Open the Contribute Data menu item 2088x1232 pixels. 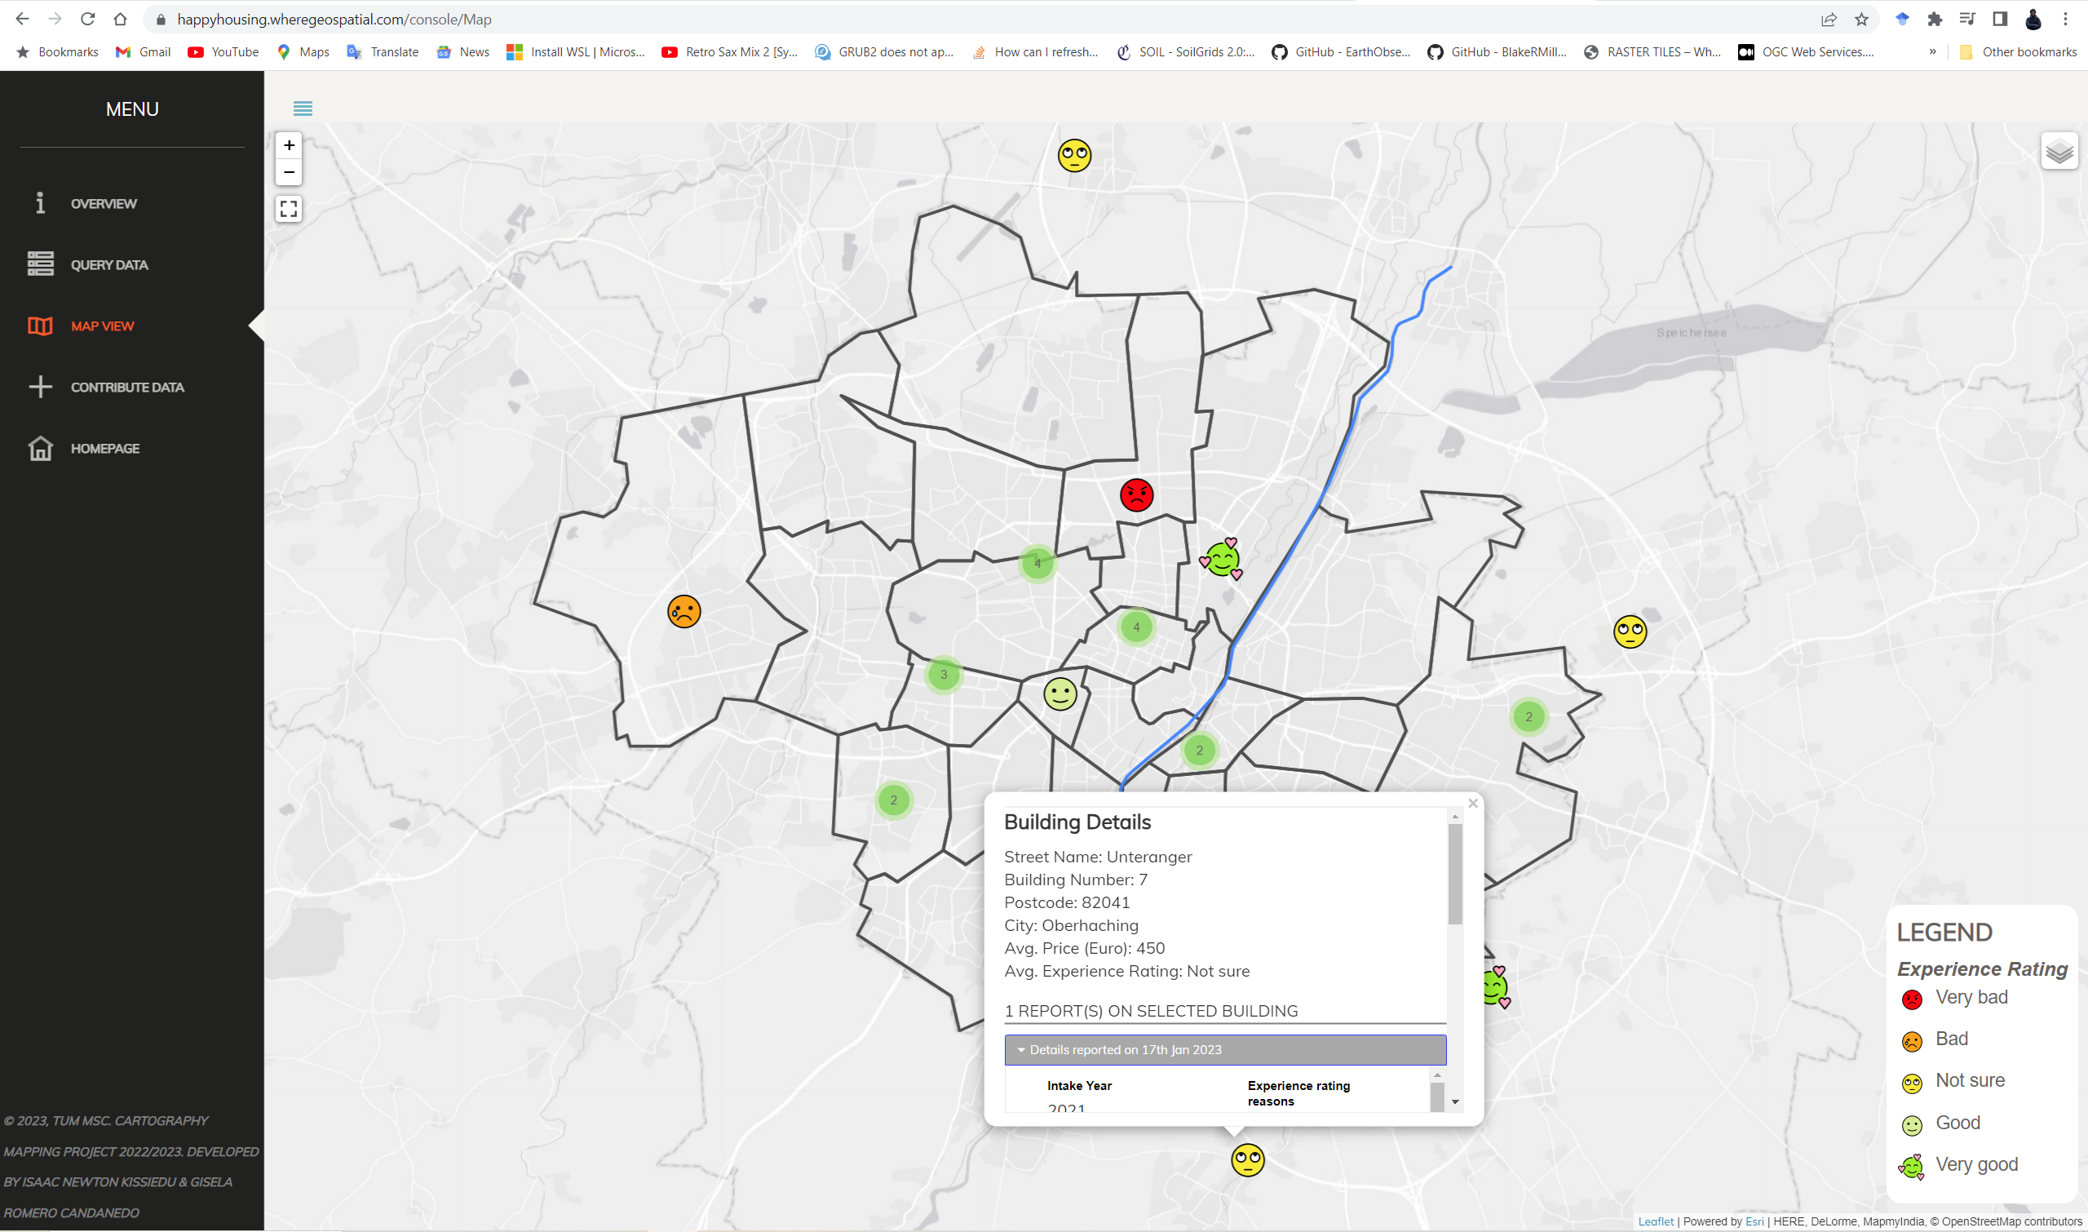click(127, 387)
